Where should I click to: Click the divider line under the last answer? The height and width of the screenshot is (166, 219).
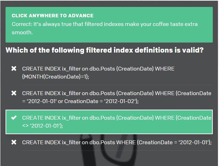117,150
